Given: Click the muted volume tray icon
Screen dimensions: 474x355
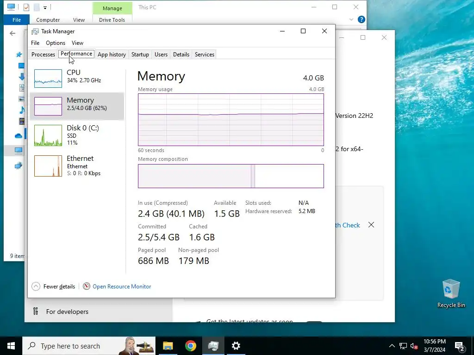Looking at the screenshot, I should (x=414, y=346).
